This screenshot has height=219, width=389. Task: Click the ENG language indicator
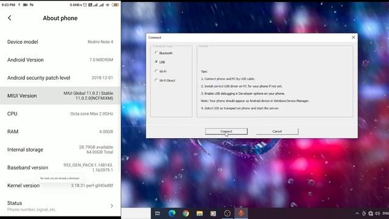point(385,214)
